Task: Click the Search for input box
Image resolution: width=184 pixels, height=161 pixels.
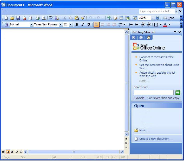Action: click(x=154, y=93)
